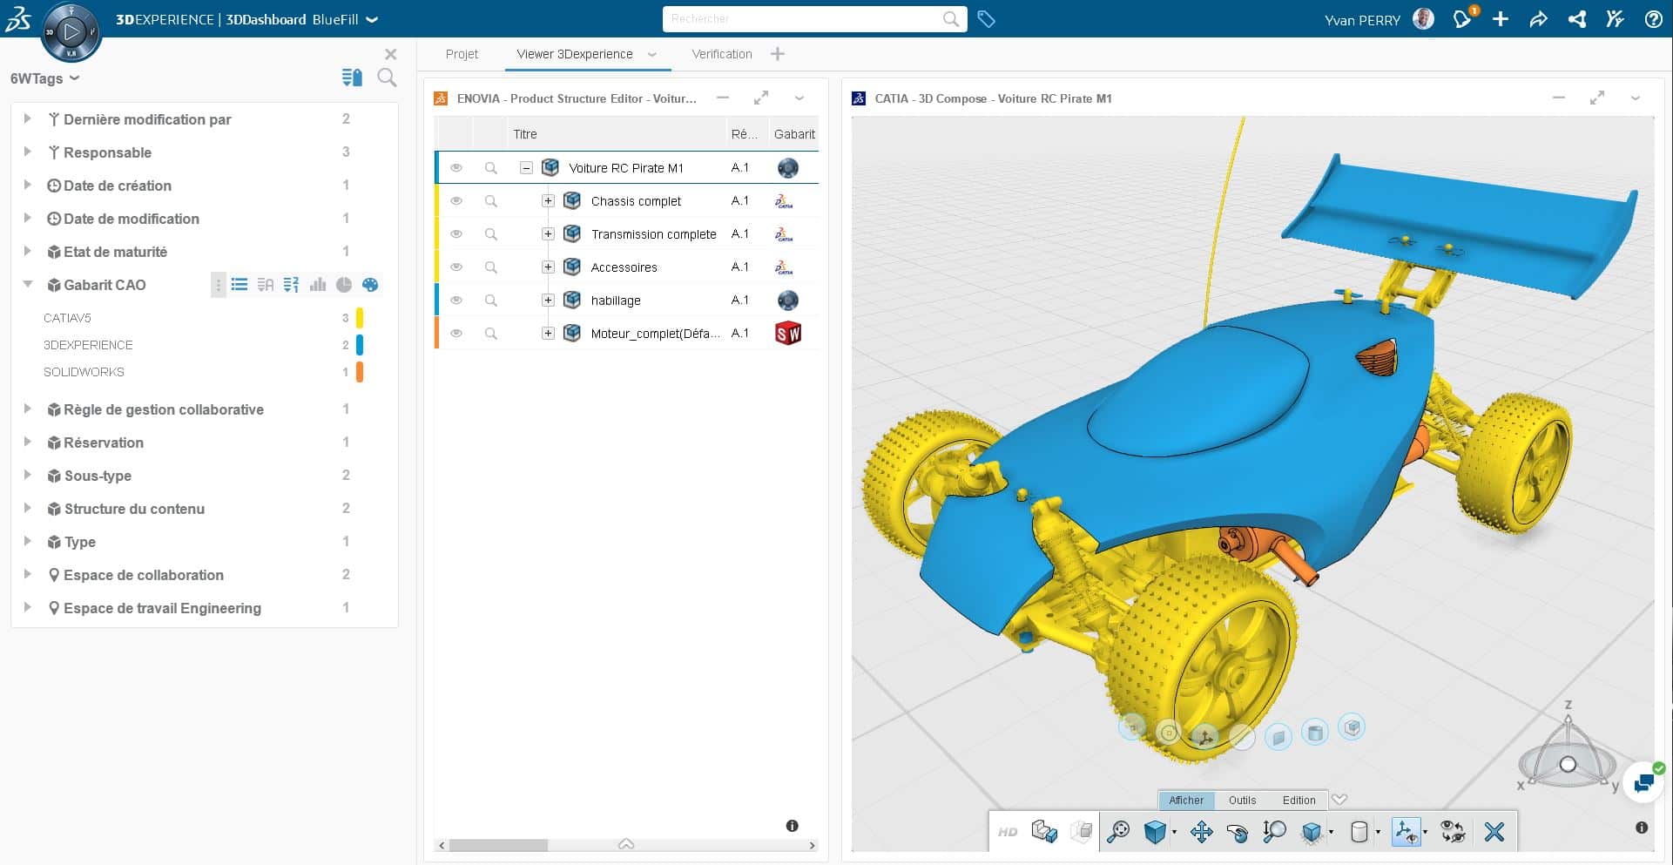1673x865 pixels.
Task: Click tag filter list icon in 6WTags panel
Action: point(352,78)
